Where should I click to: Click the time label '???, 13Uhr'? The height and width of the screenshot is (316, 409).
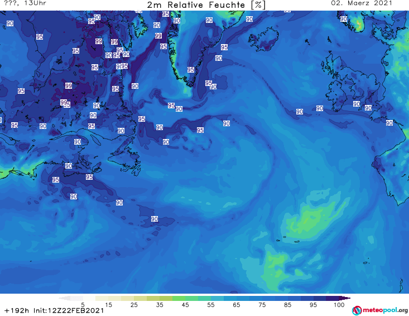coord(25,3)
